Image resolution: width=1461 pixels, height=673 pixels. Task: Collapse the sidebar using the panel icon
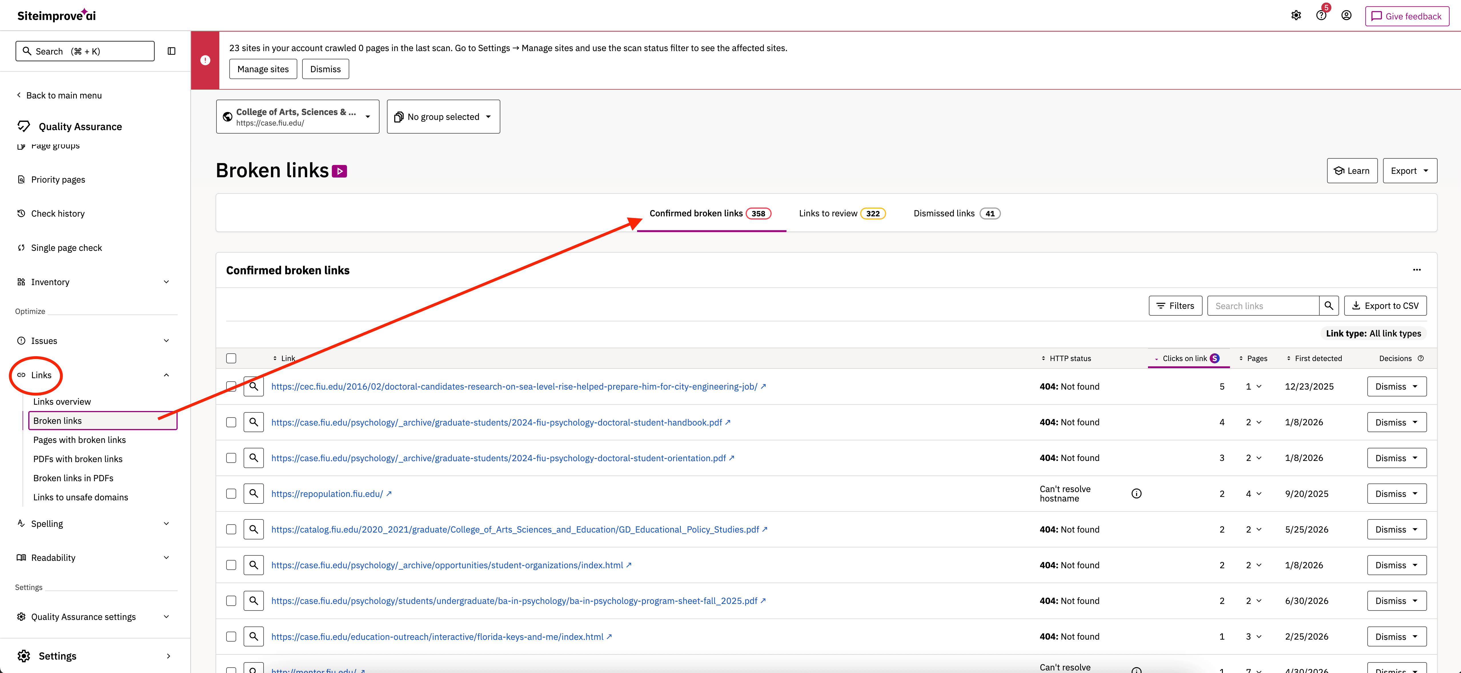[x=171, y=51]
